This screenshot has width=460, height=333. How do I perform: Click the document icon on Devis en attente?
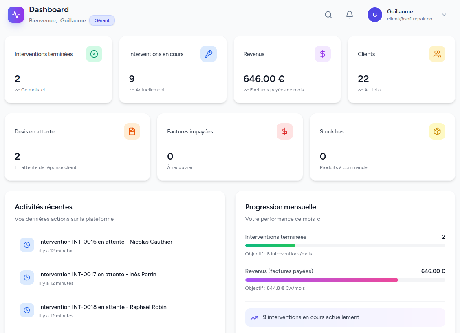(x=132, y=131)
